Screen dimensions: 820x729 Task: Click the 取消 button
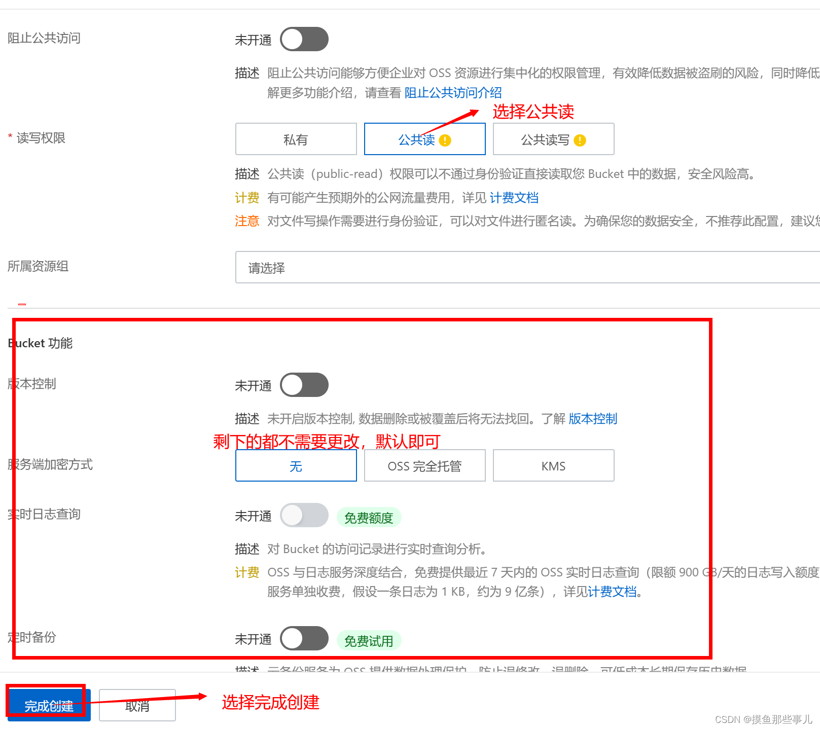tap(137, 705)
